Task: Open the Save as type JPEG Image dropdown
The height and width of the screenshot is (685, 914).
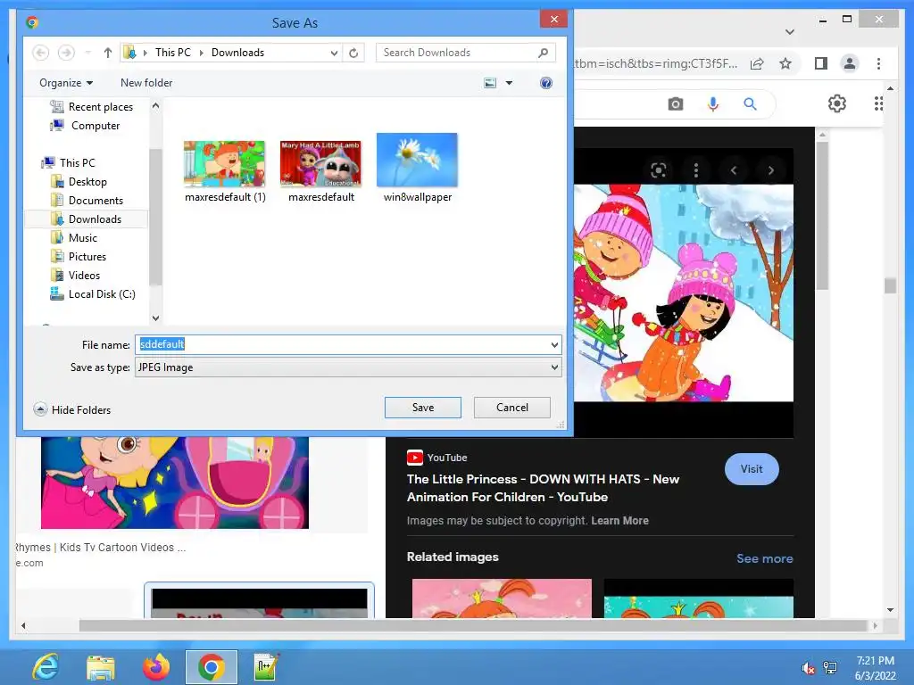Action: click(x=348, y=367)
